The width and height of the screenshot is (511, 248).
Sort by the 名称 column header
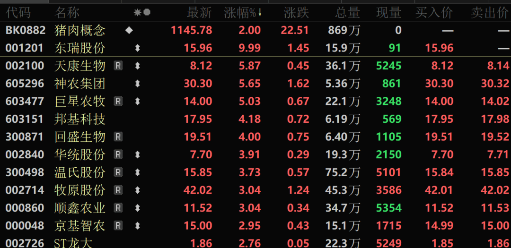click(x=67, y=13)
